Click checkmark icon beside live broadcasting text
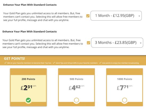The height and width of the screenshot is (109, 146). coord(100,63)
